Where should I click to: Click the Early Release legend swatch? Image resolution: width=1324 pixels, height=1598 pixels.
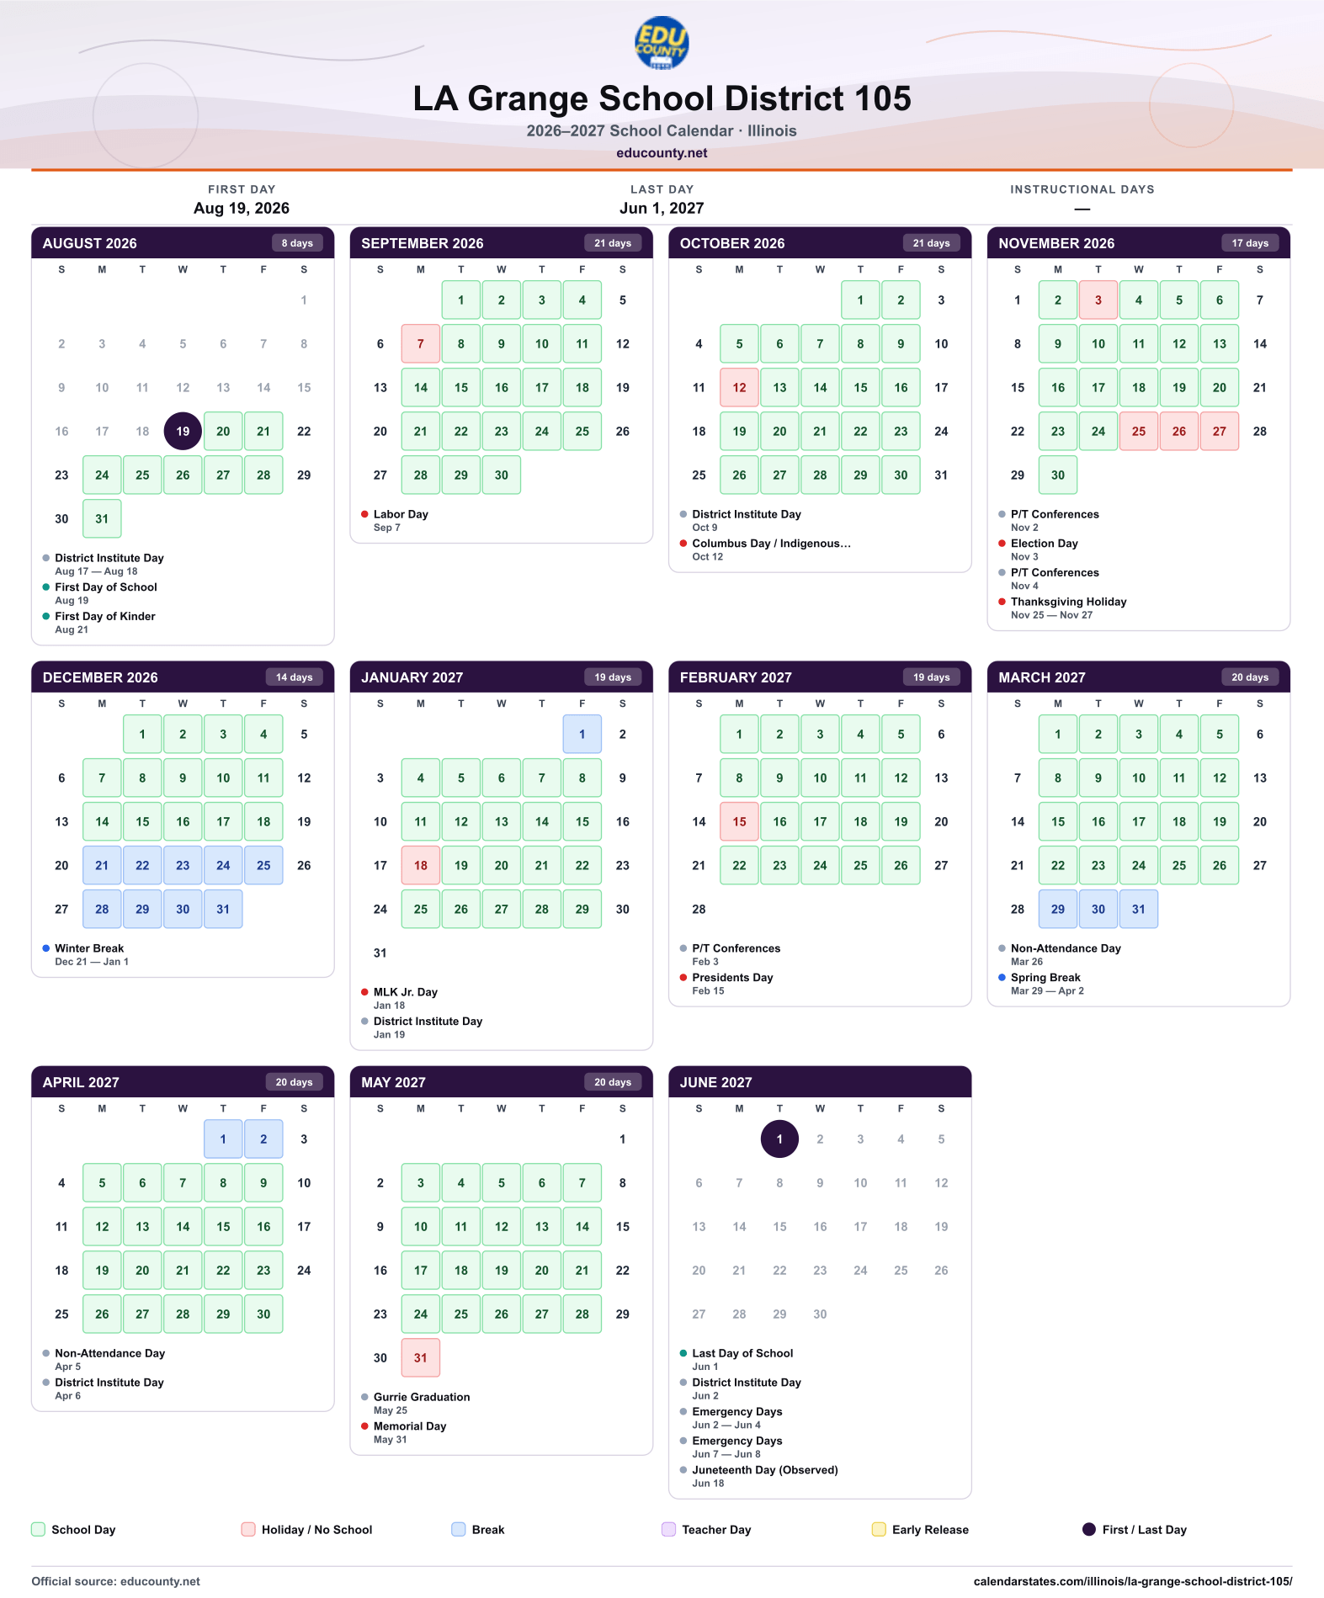879,1529
